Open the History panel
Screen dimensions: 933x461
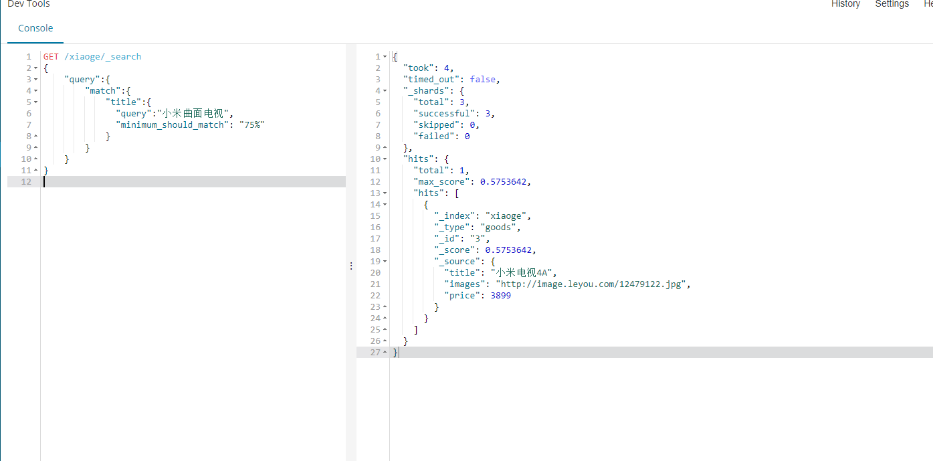[845, 4]
